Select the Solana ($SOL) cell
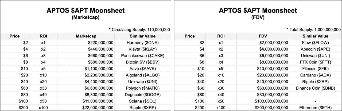Image resolution: width=342 pixels, height=111 pixels. [x=142, y=101]
